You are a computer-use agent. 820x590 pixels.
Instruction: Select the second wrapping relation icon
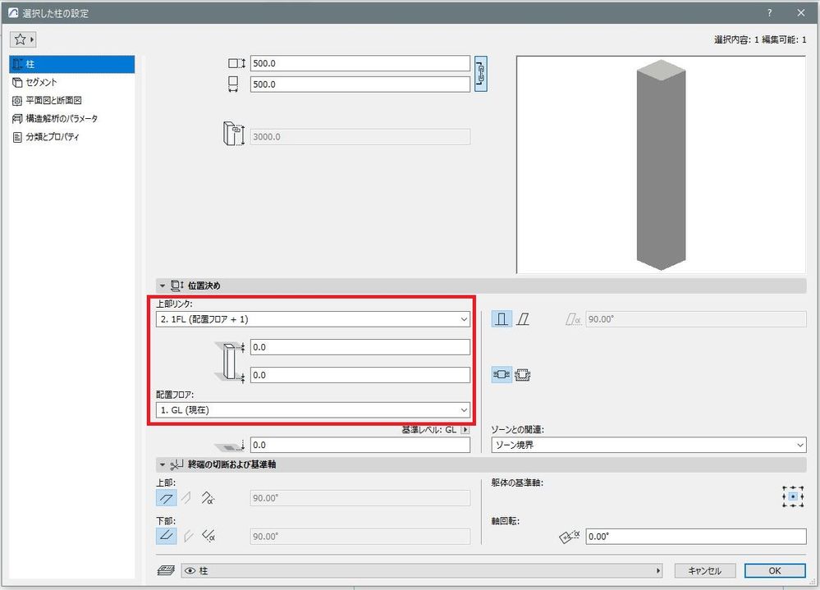pyautogui.click(x=522, y=375)
